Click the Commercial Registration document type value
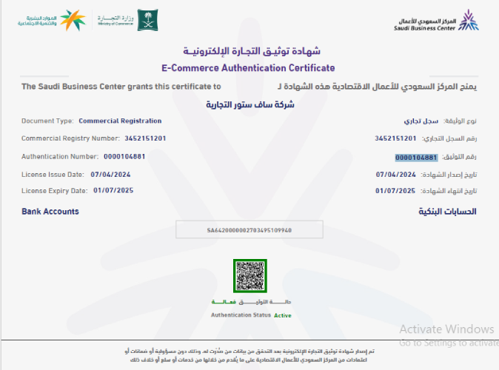Screen dimensions: 499x370 point(120,121)
